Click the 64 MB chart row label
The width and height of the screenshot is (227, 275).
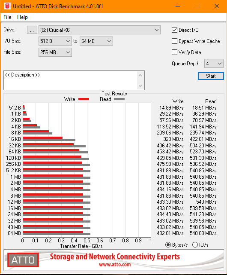(x=14, y=233)
